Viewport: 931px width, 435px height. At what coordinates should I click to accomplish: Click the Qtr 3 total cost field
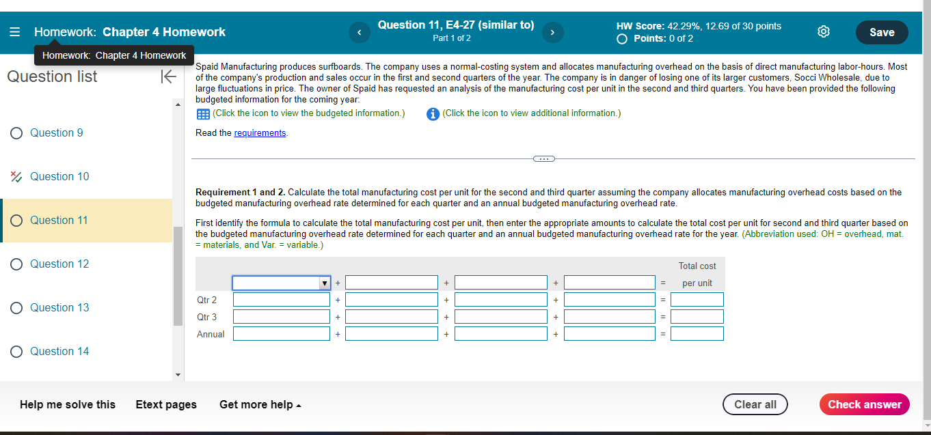(x=697, y=317)
